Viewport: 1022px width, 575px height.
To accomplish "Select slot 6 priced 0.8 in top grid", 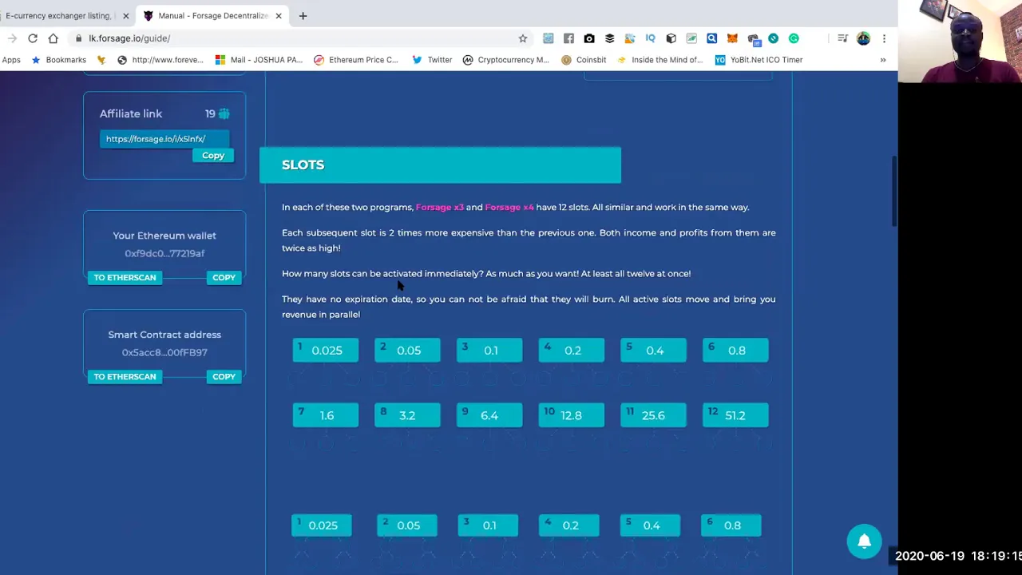I will tap(735, 350).
